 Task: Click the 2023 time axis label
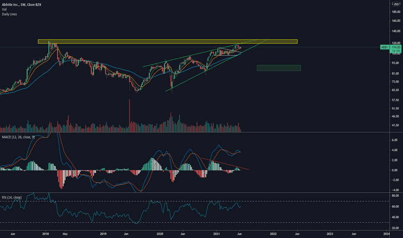coord(330,234)
